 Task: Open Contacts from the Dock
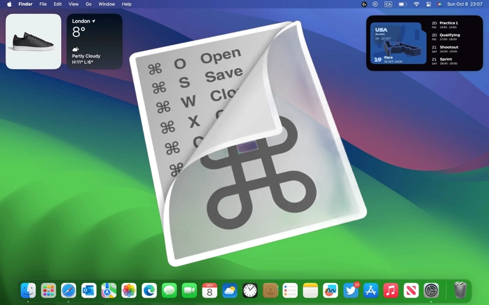[x=270, y=290]
